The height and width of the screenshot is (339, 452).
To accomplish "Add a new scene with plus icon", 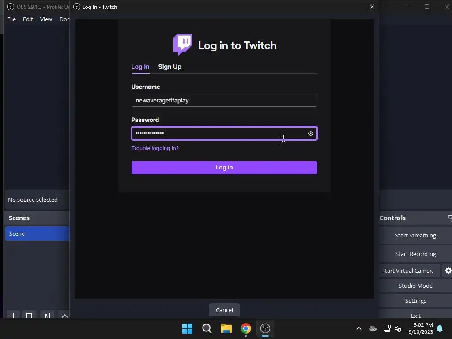I will click(x=13, y=315).
